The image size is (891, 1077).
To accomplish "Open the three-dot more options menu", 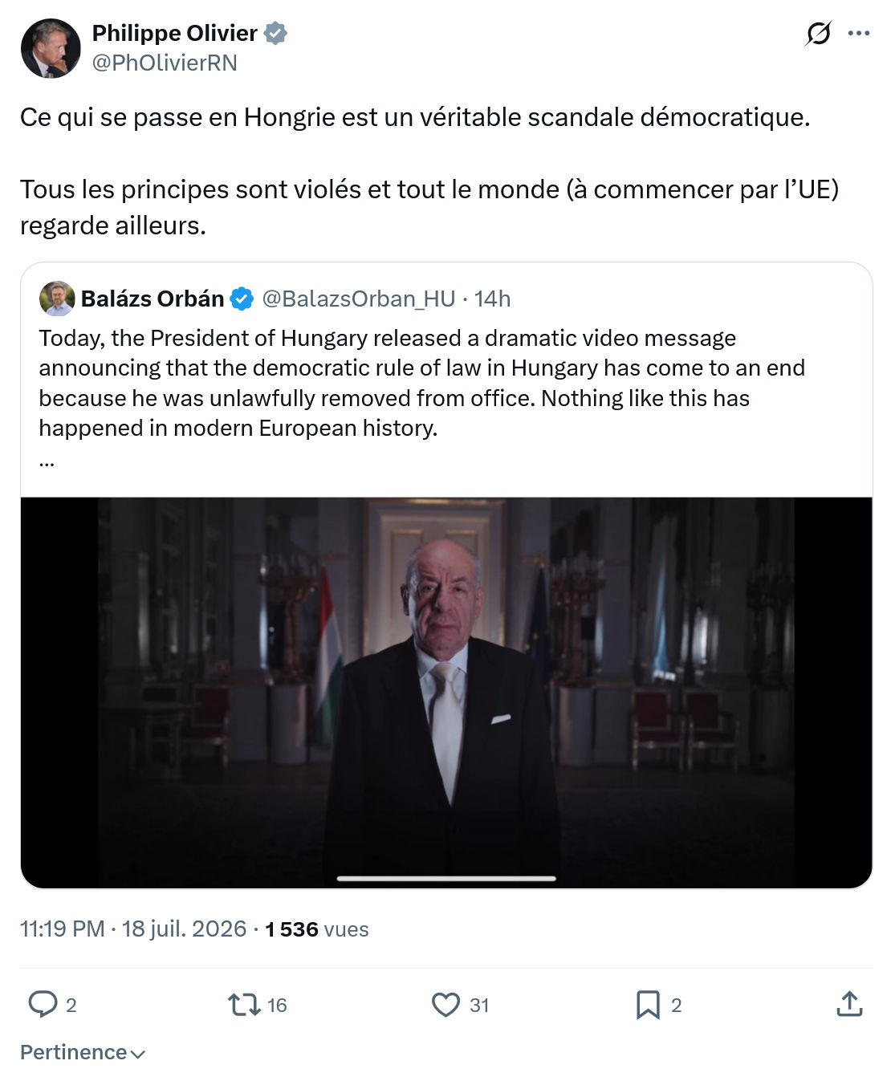I will pos(859,34).
